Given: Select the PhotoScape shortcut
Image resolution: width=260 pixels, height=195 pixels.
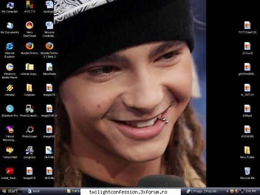Looking at the screenshot, I should coord(30,132).
